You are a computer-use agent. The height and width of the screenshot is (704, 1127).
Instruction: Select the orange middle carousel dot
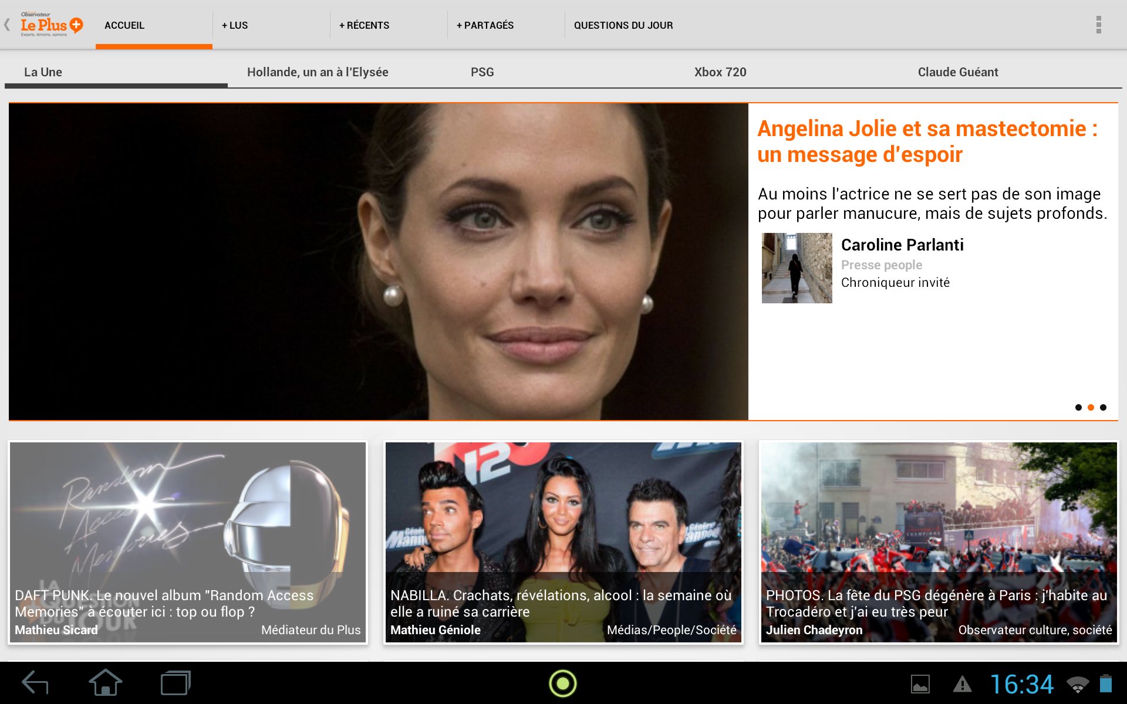(x=1091, y=407)
